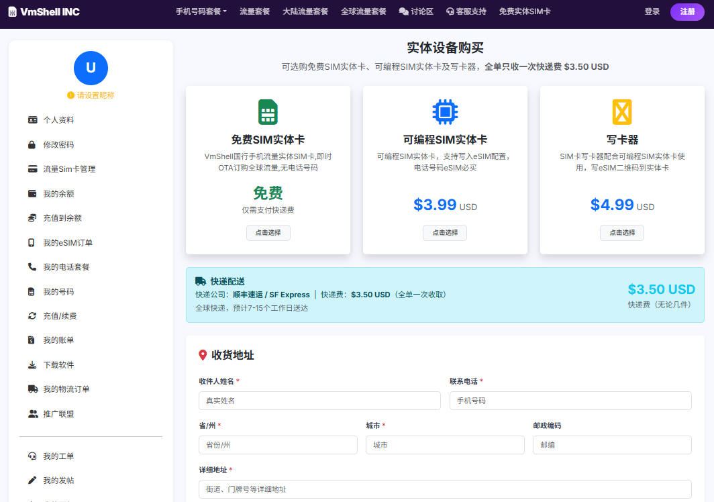Click the blue programmable SIM chip icon
Screen dimensions: 714x502
[x=445, y=112]
